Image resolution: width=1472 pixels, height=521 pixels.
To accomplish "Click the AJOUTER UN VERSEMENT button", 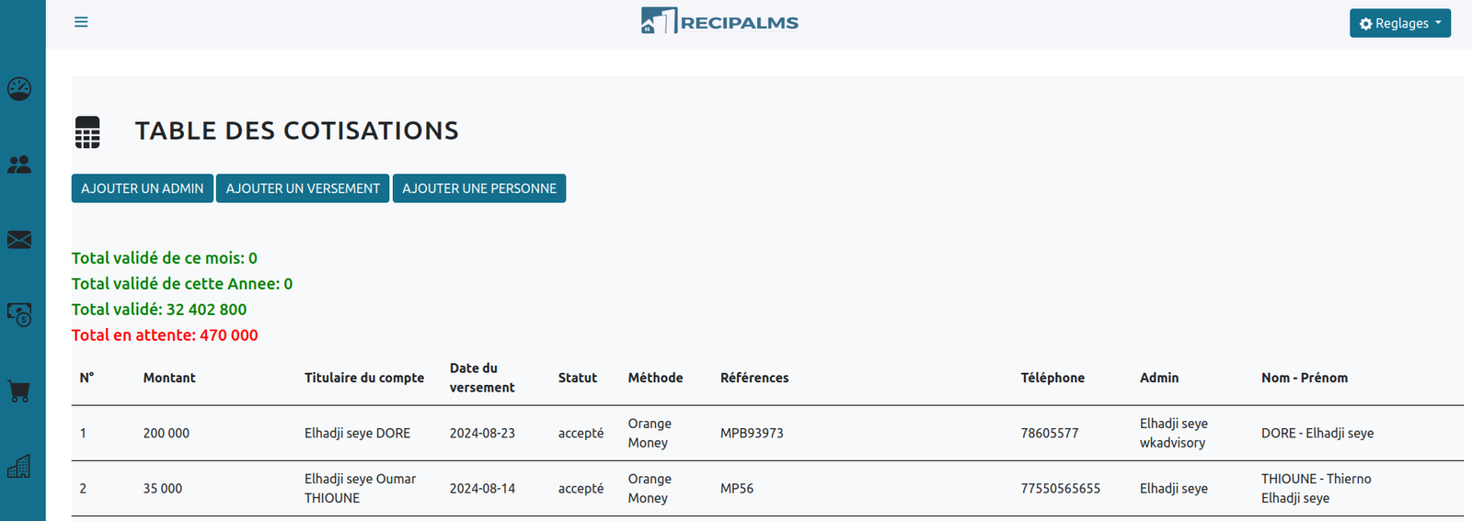I will pos(303,188).
